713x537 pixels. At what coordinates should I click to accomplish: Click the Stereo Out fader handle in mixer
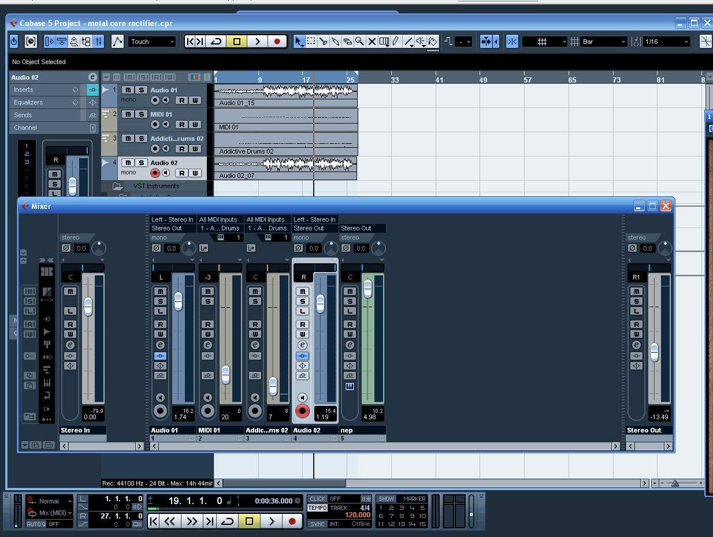[x=654, y=352]
